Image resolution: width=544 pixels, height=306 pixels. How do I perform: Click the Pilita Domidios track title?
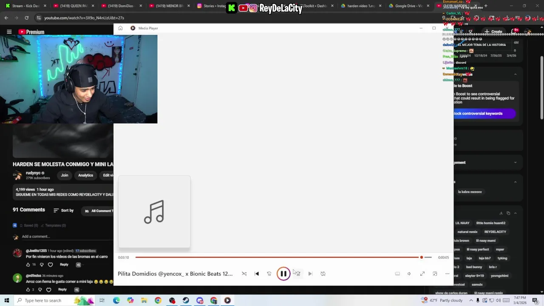pyautogui.click(x=175, y=274)
